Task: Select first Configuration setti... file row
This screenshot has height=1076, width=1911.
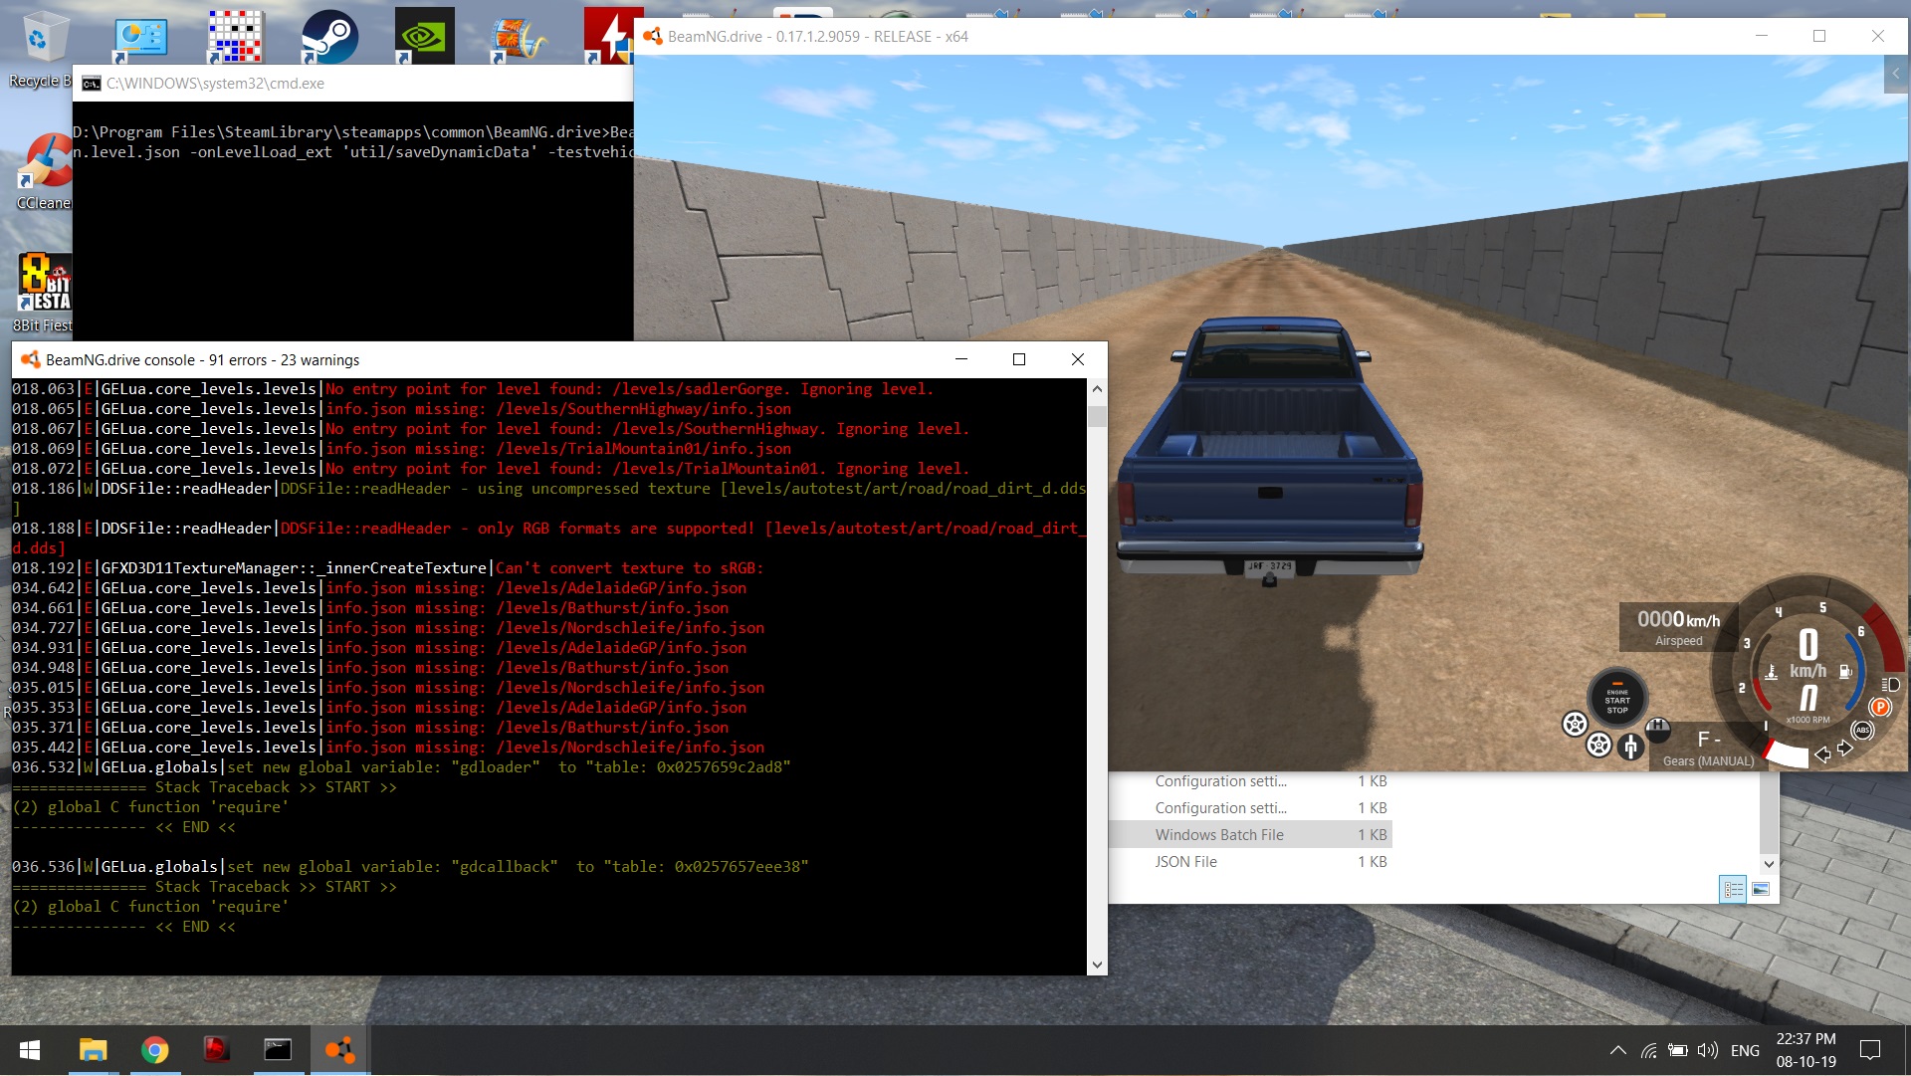Action: [1250, 781]
